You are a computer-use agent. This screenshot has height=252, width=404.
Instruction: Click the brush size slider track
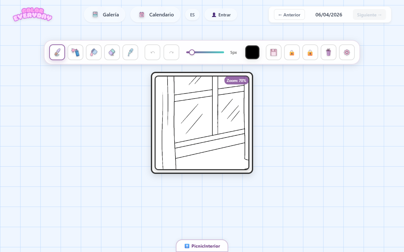(208, 52)
